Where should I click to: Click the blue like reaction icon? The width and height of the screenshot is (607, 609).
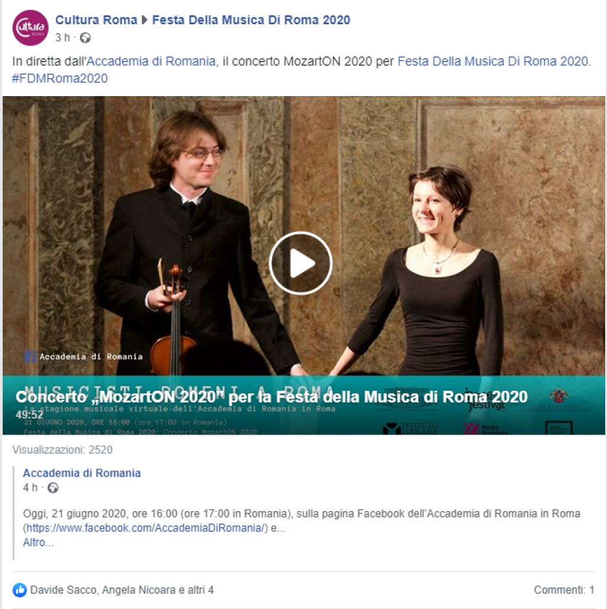point(20,590)
